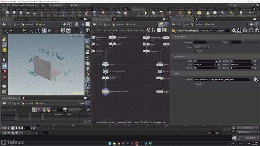260x146 pixels.
Task: Play the timeline forward
Action: [17, 128]
